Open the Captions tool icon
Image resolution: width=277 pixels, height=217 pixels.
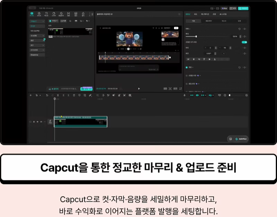76,14
